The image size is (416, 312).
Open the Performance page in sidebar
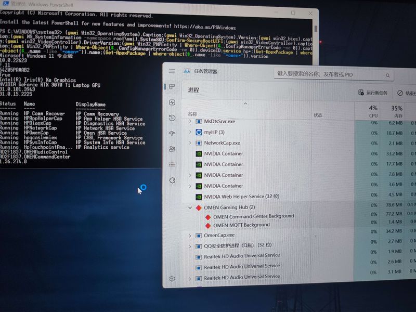(172, 103)
